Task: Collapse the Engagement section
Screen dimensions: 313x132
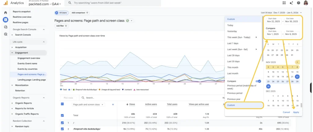Action: coord(12,53)
